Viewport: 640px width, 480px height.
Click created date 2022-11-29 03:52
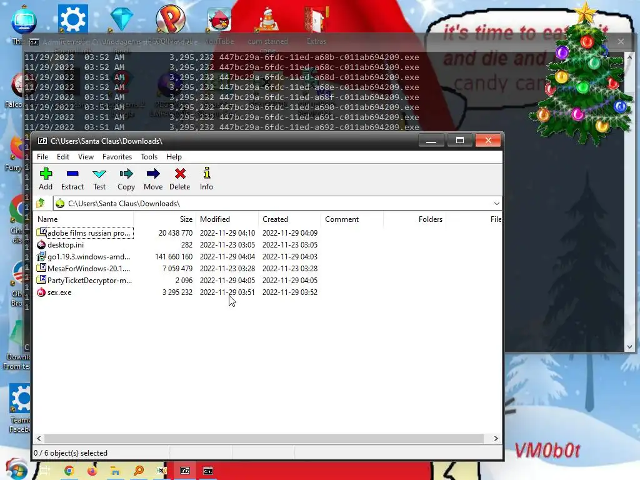(x=290, y=292)
